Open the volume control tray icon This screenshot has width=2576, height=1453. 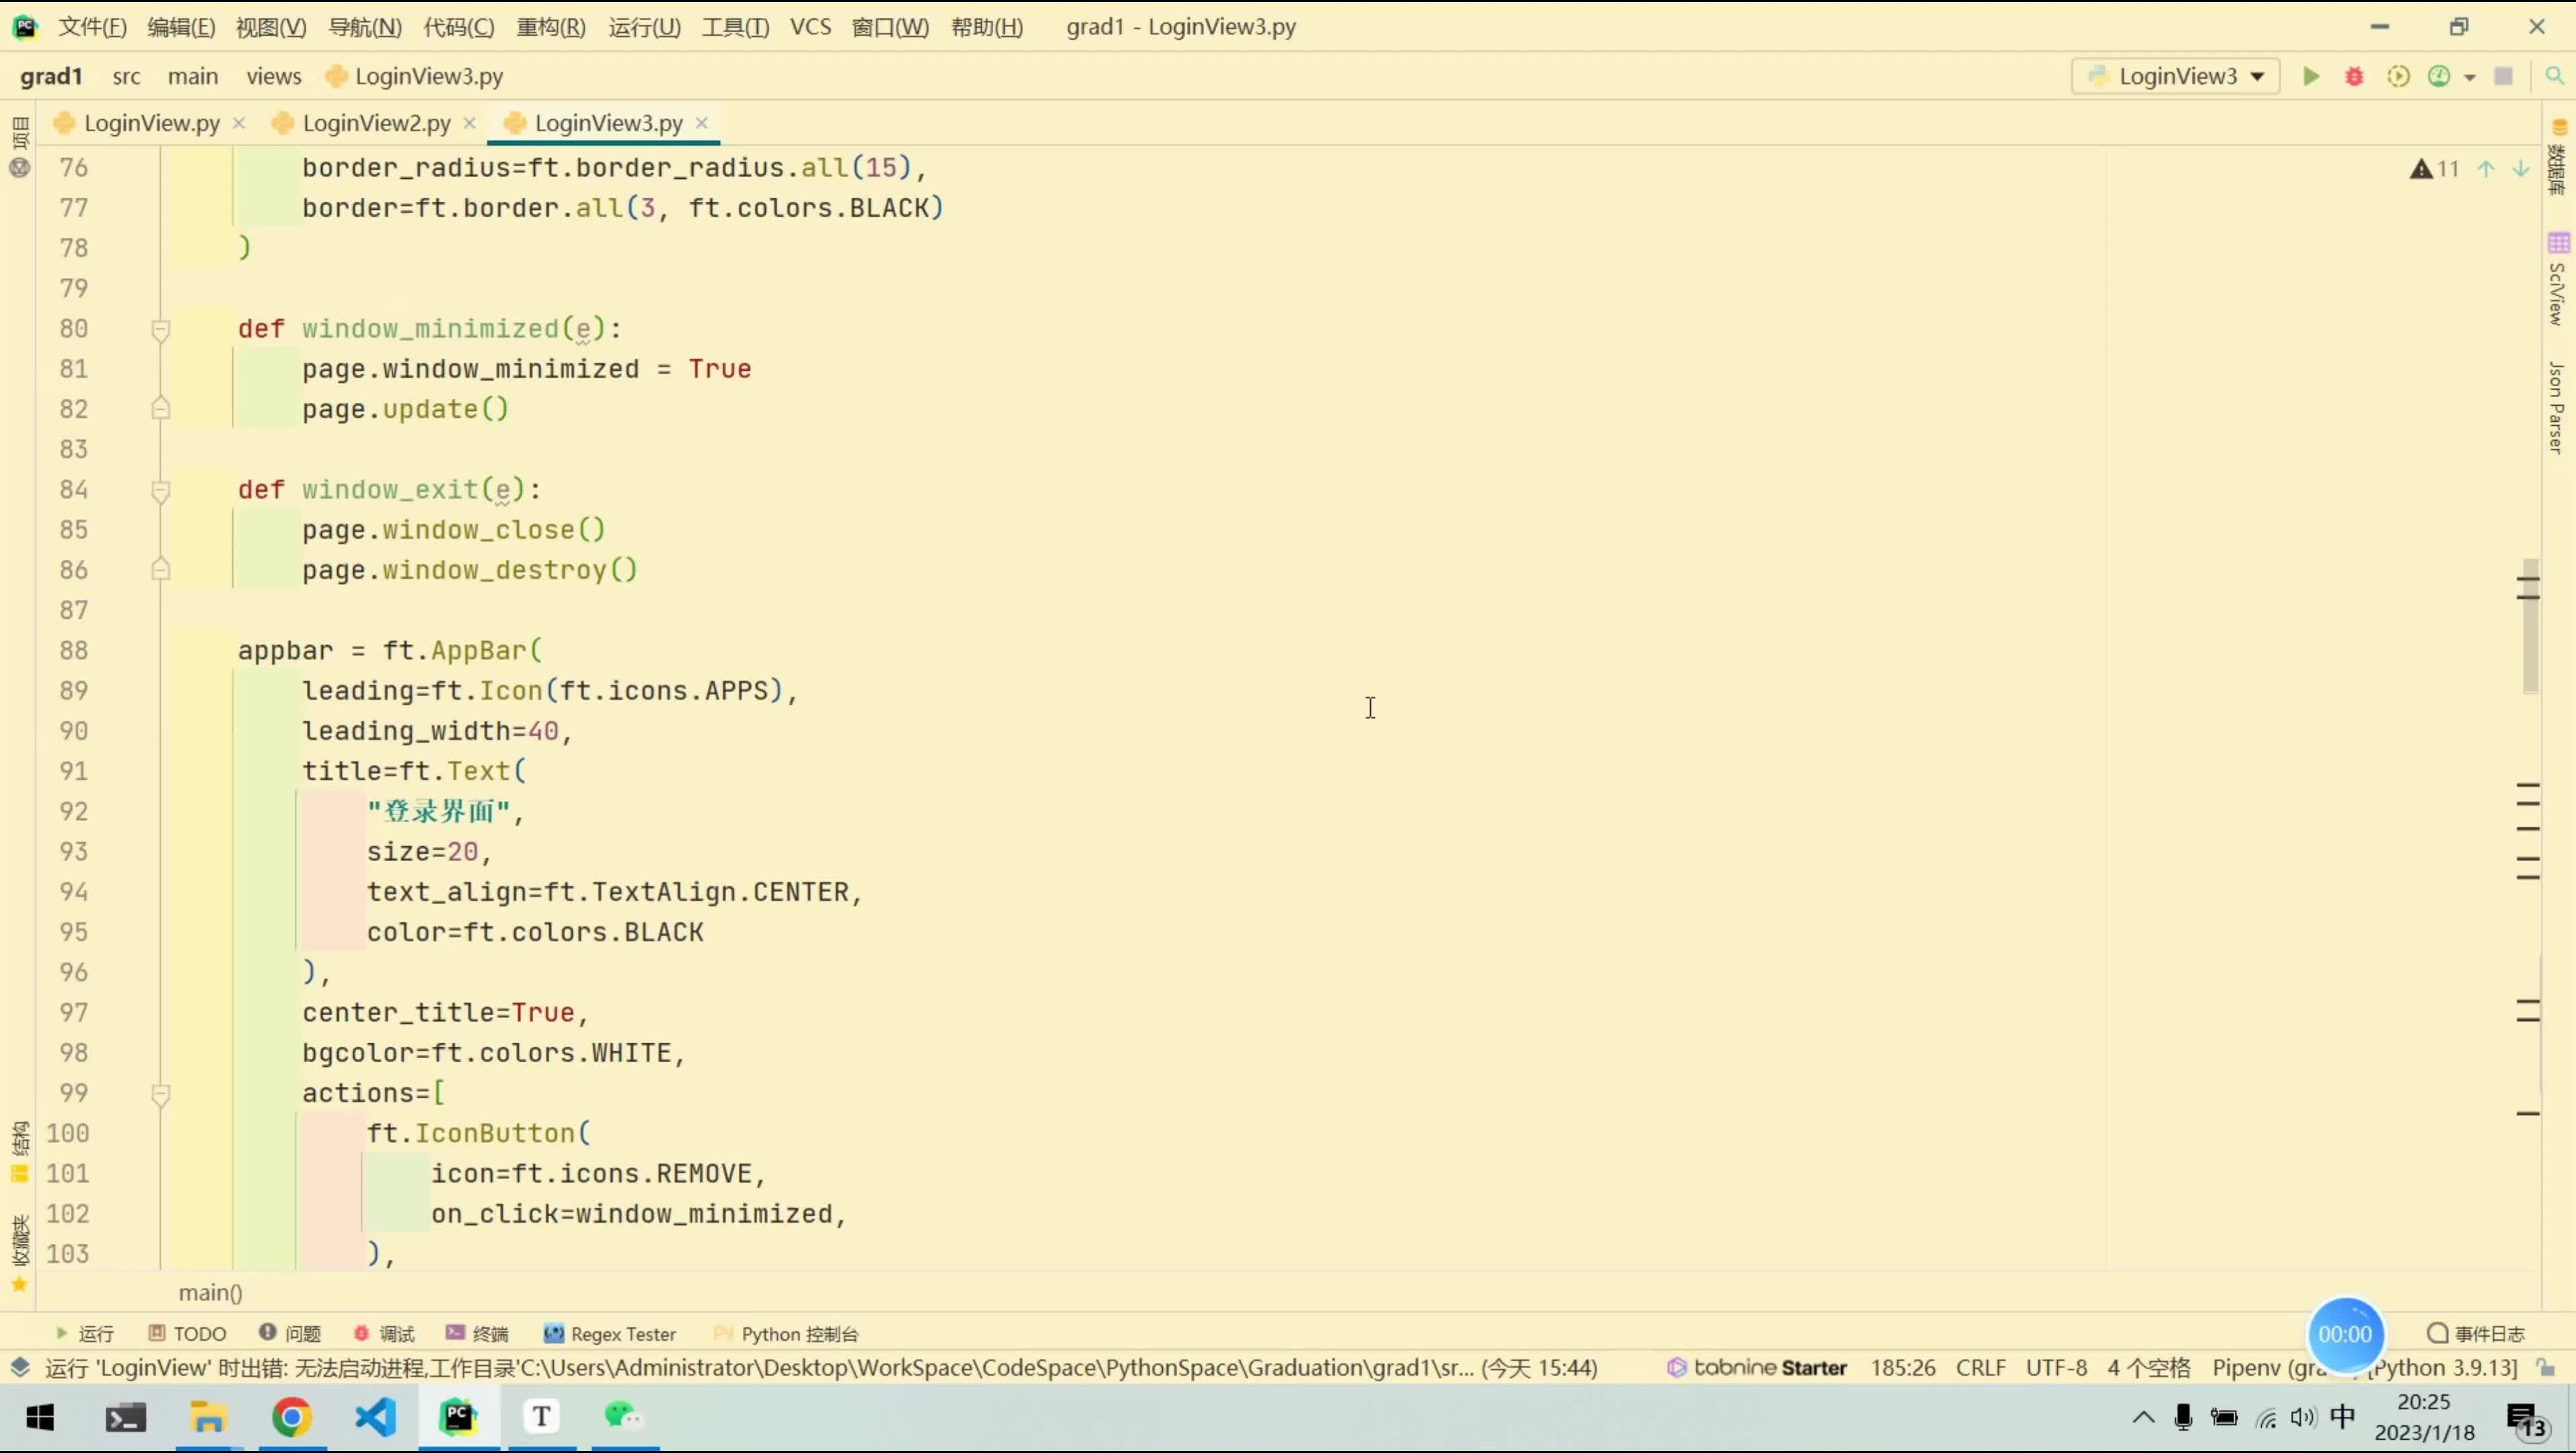pos(2302,1417)
